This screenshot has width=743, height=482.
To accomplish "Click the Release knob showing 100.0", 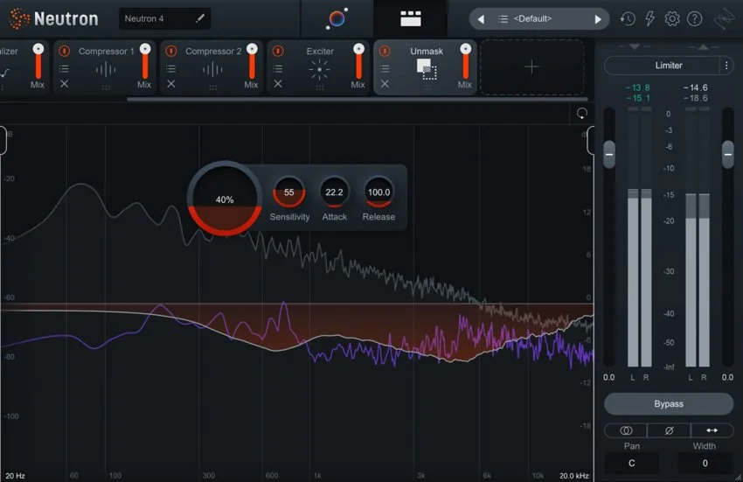I will point(378,192).
